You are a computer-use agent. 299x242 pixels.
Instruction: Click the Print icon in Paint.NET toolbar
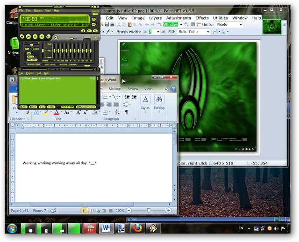[x=112, y=25]
